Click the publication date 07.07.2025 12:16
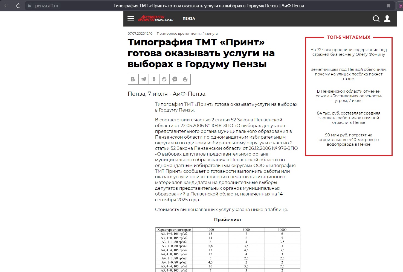The width and height of the screenshot is (403, 272). point(140,34)
